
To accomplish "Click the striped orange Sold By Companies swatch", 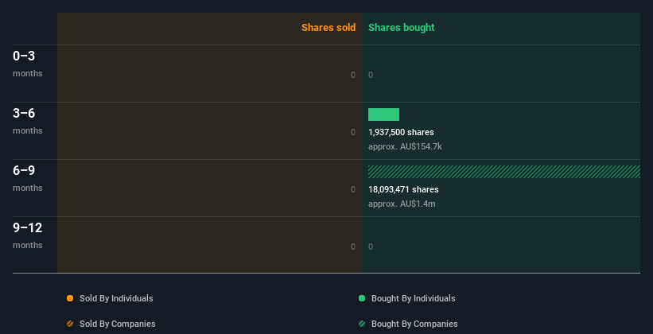I will pos(70,324).
